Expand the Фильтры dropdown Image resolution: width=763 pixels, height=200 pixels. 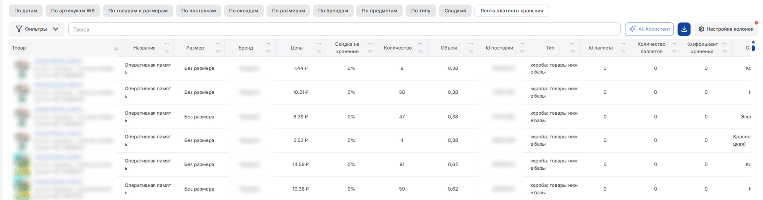point(36,29)
